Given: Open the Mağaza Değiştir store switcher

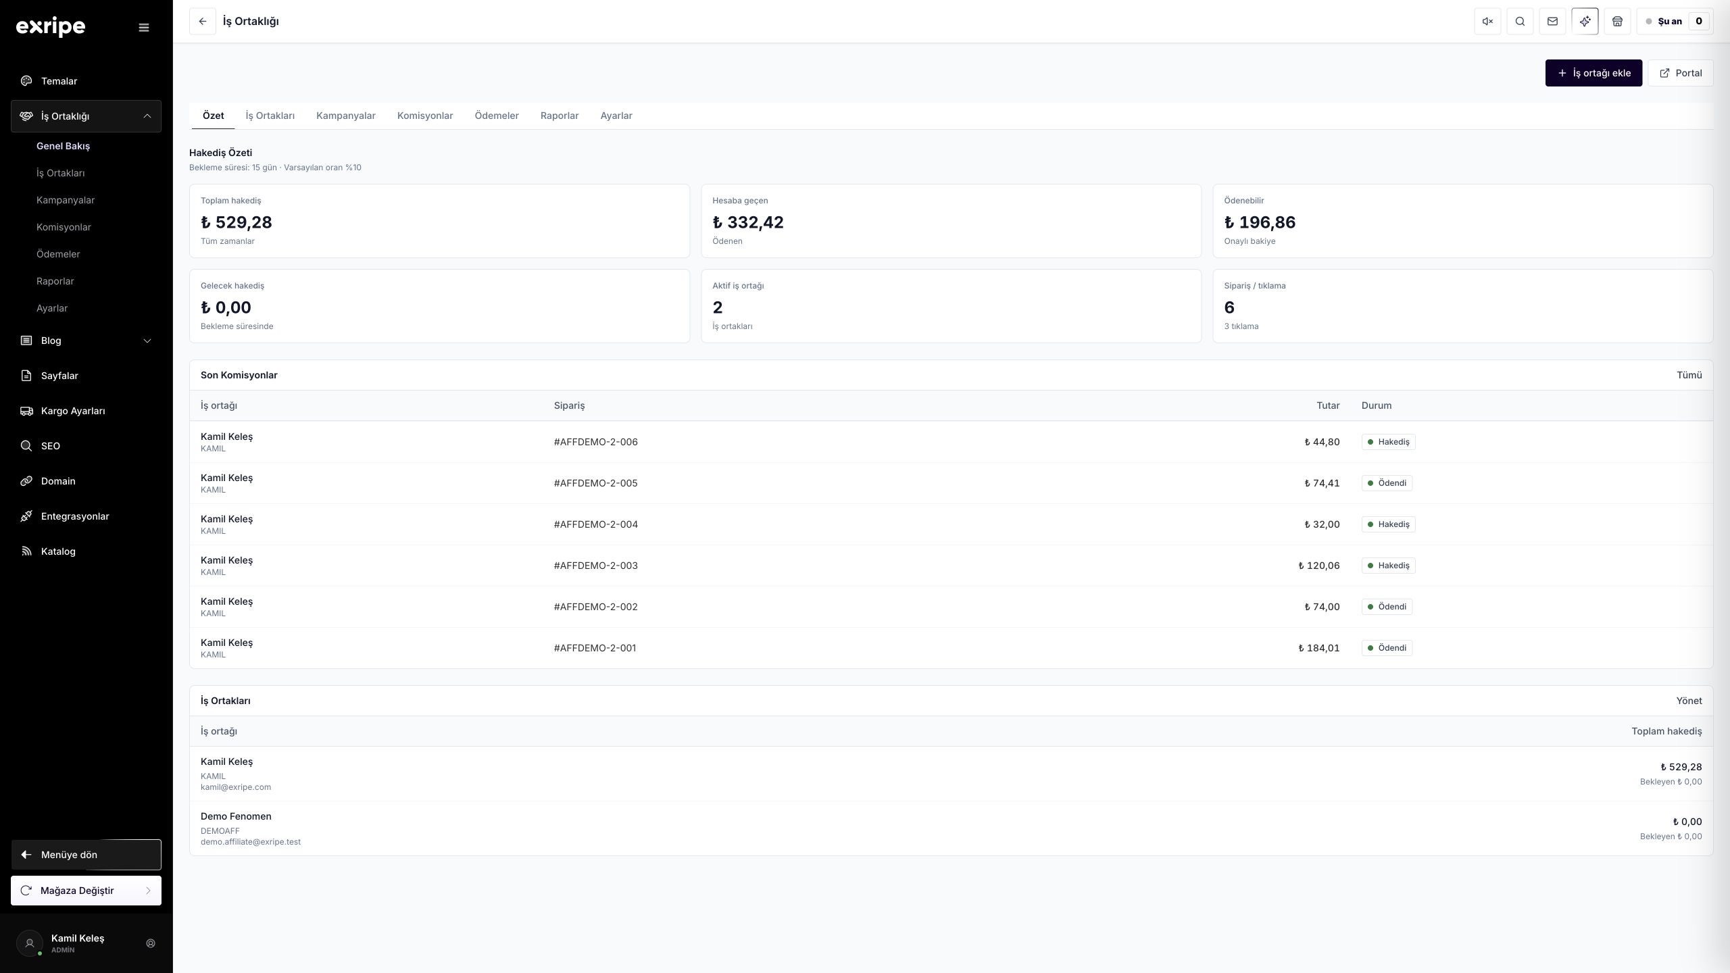Looking at the screenshot, I should tap(86, 891).
